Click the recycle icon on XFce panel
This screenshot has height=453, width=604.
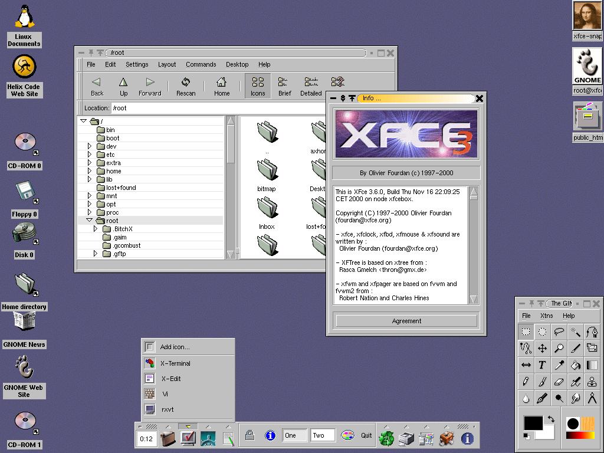point(386,438)
